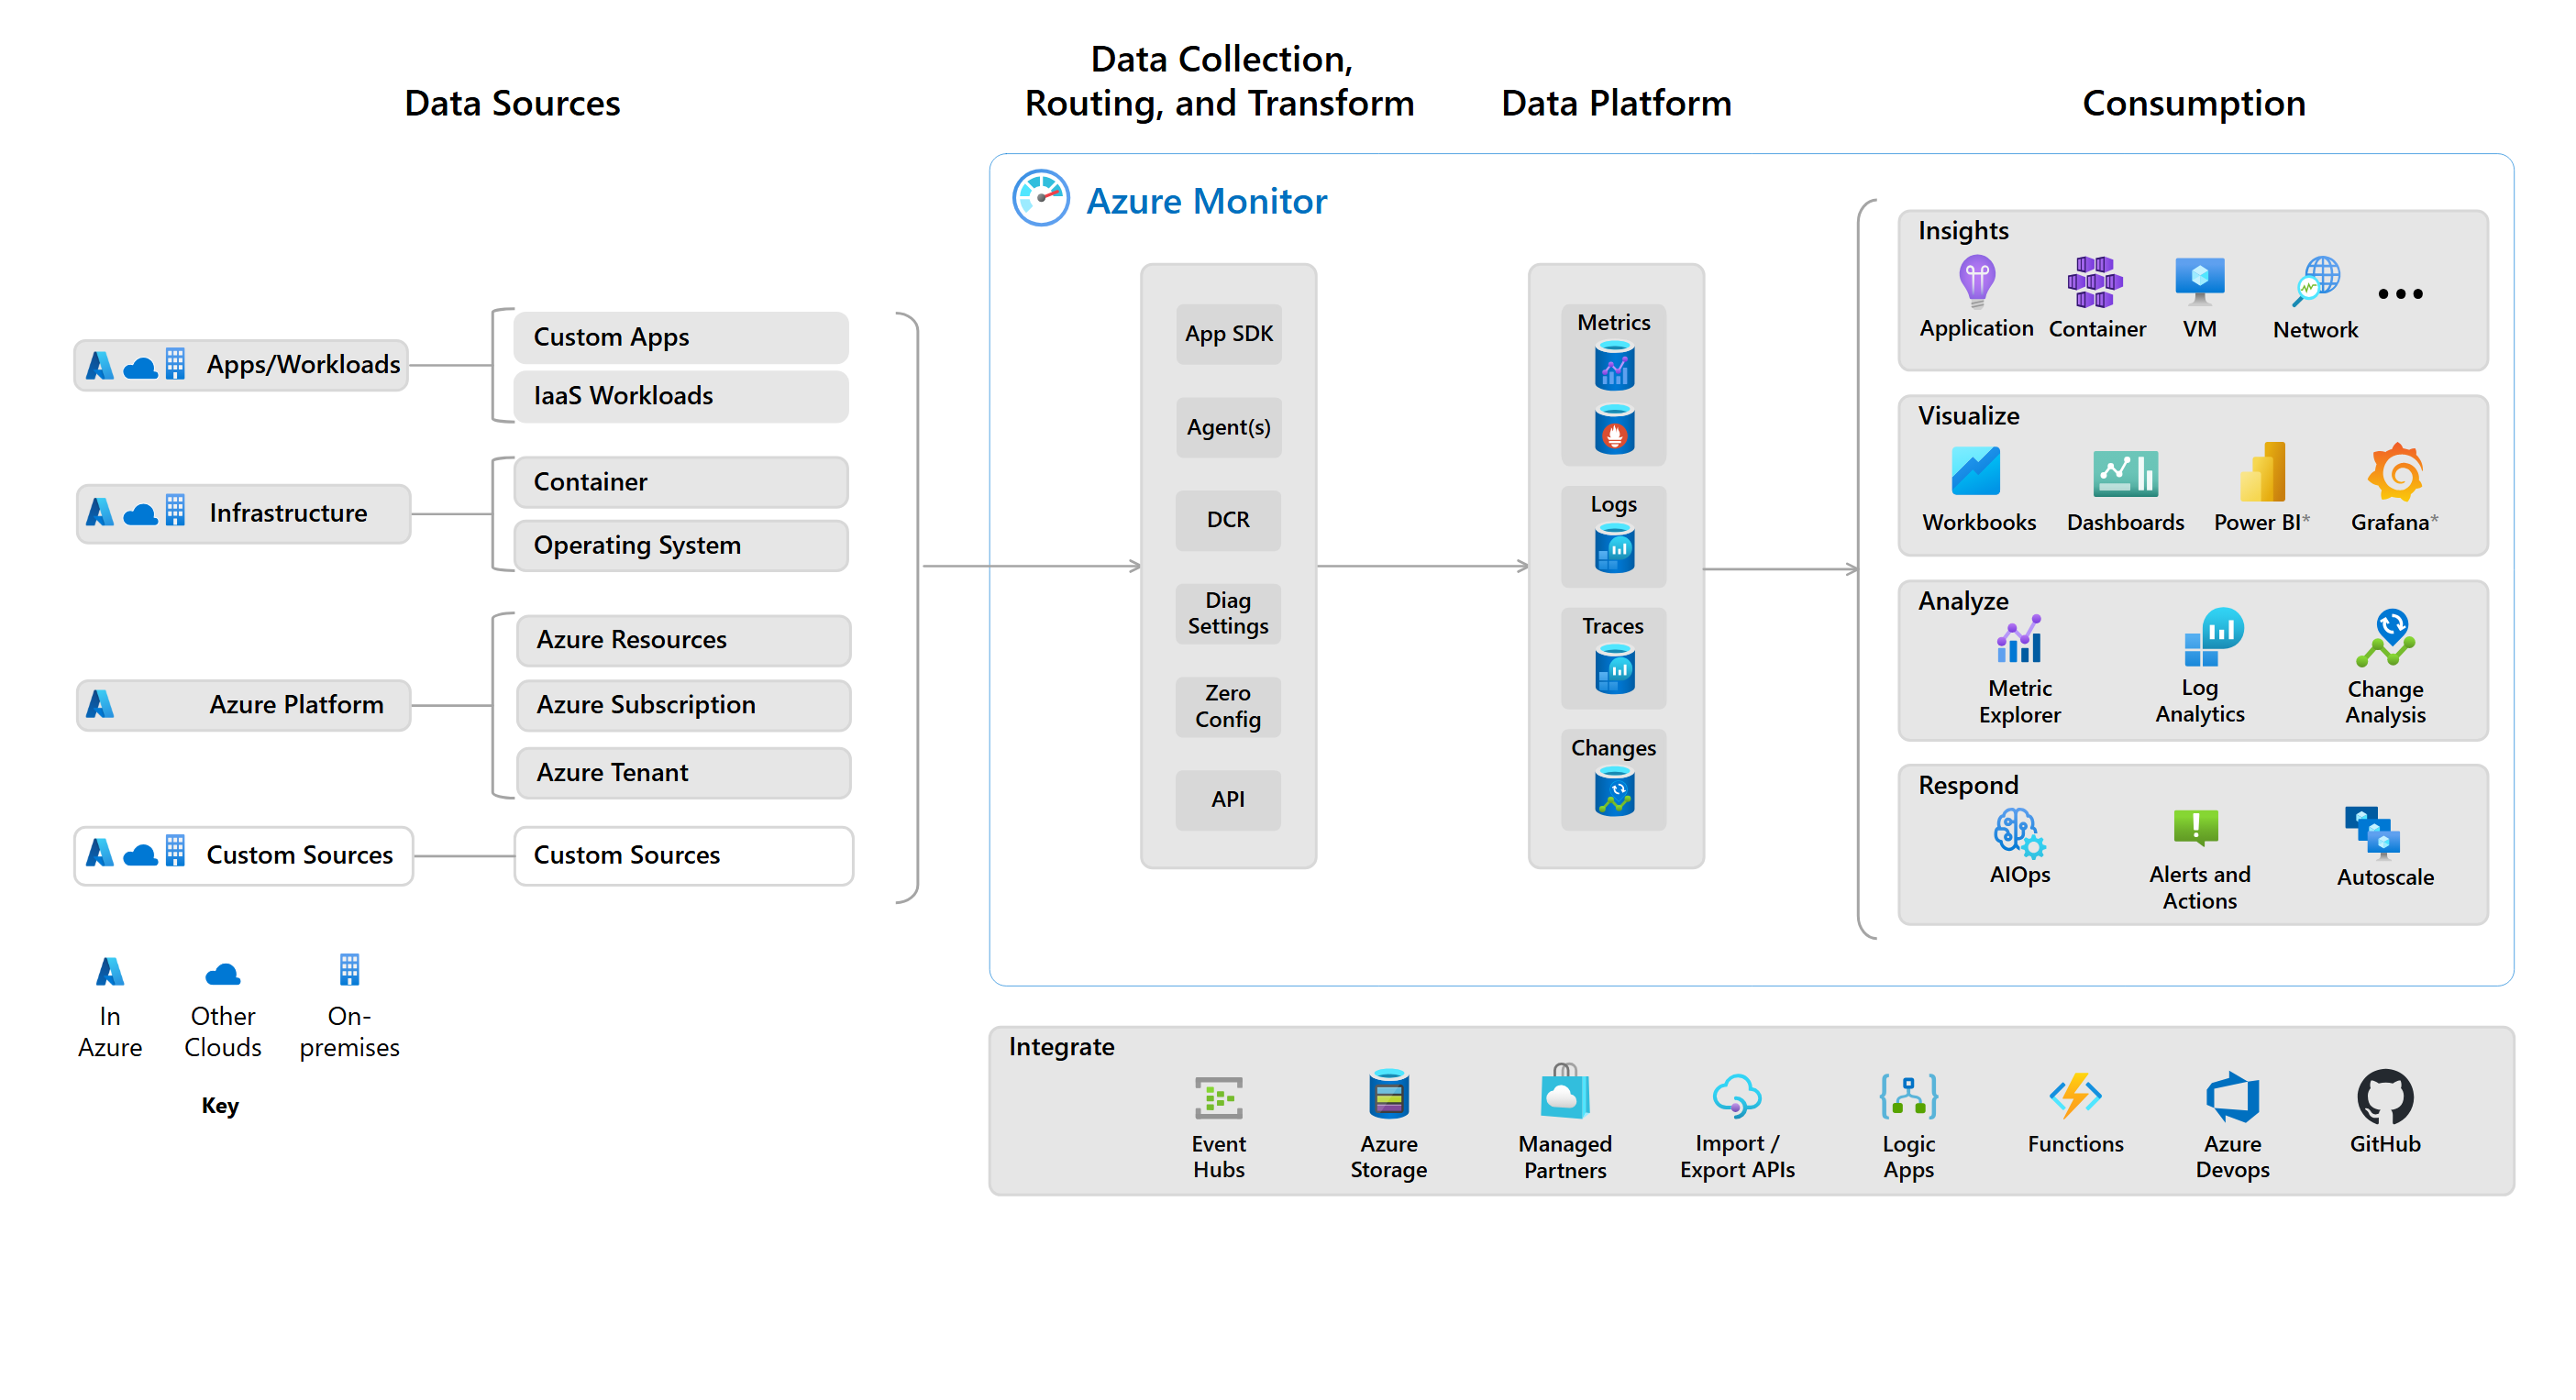The width and height of the screenshot is (2576, 1400).
Task: Select the Azure Subscription box
Action: click(x=684, y=705)
